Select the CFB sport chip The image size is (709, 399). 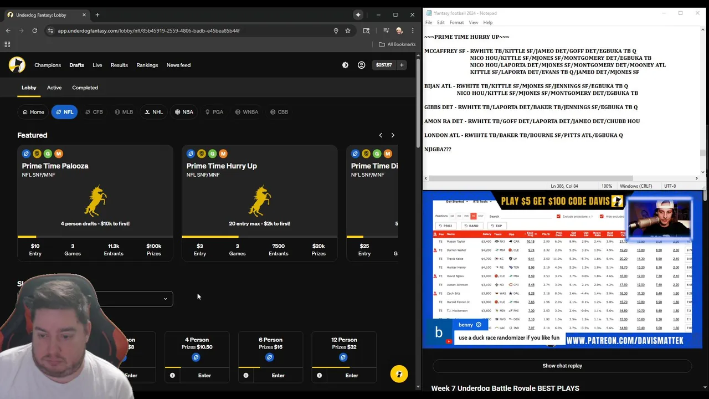[94, 112]
